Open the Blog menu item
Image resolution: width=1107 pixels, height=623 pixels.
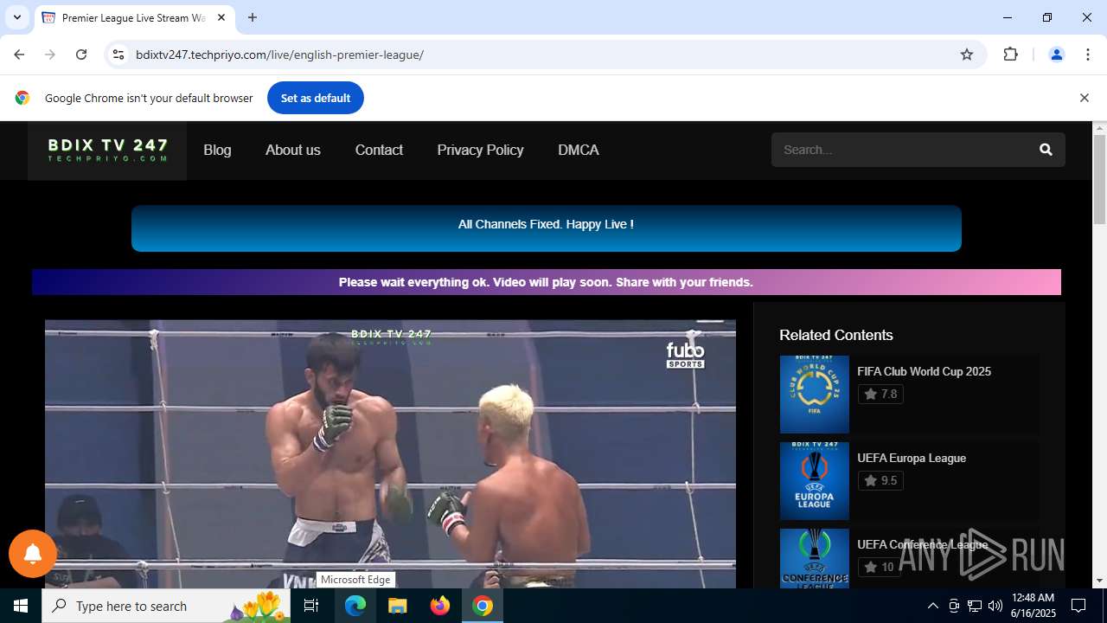tap(217, 150)
